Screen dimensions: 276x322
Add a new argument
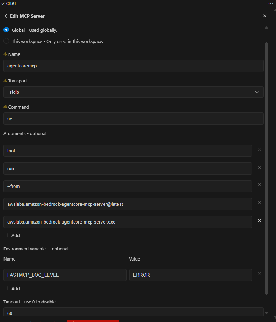point(13,235)
